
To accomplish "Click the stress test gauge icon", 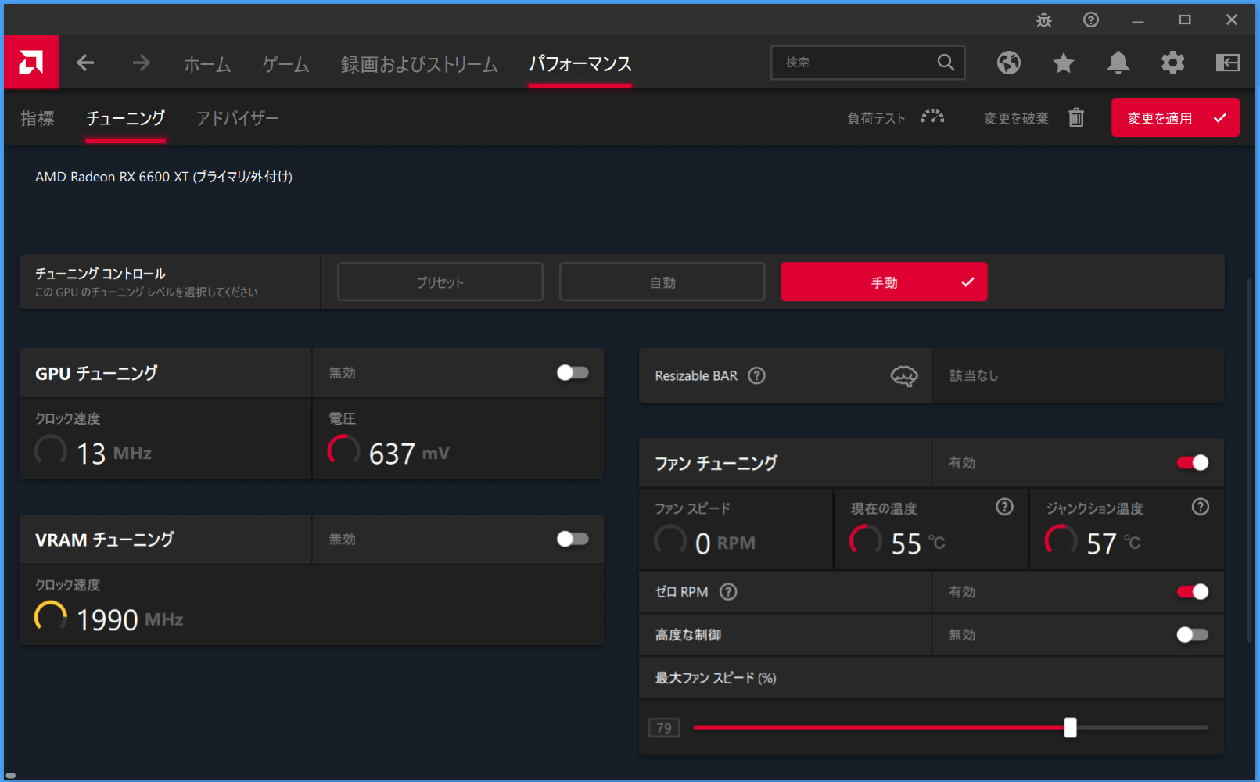I will (932, 117).
